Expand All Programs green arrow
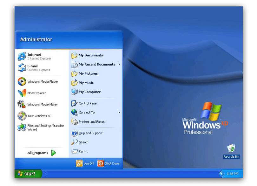This screenshot has height=186, width=257. click(x=54, y=153)
